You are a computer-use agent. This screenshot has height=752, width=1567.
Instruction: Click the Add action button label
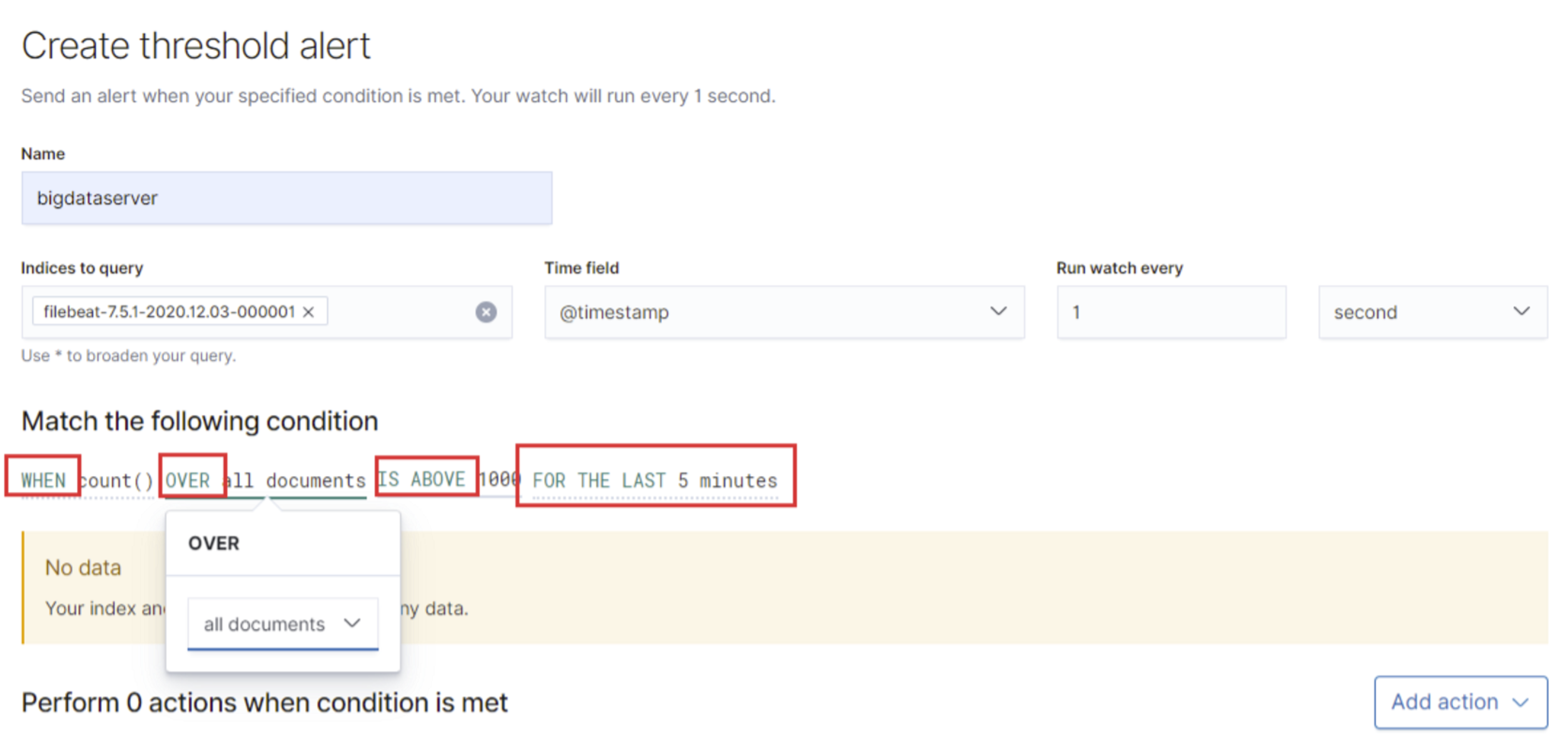click(1444, 703)
